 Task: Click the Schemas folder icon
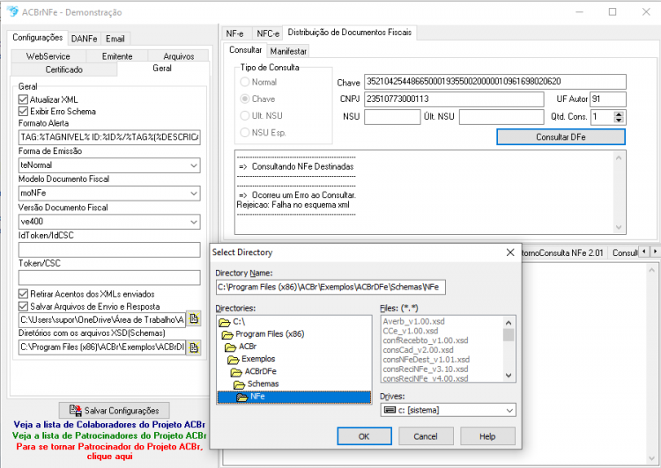[239, 384]
